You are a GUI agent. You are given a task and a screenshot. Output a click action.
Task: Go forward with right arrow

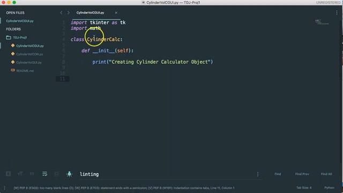coord(69,13)
